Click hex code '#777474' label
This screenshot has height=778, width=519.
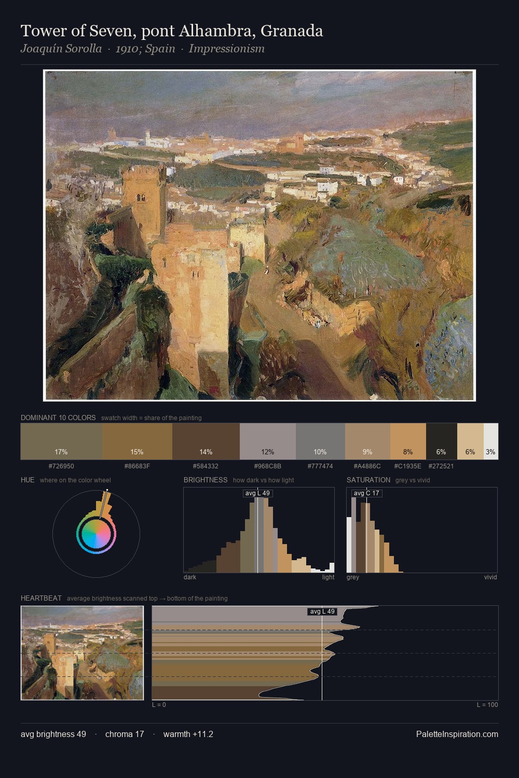(320, 466)
